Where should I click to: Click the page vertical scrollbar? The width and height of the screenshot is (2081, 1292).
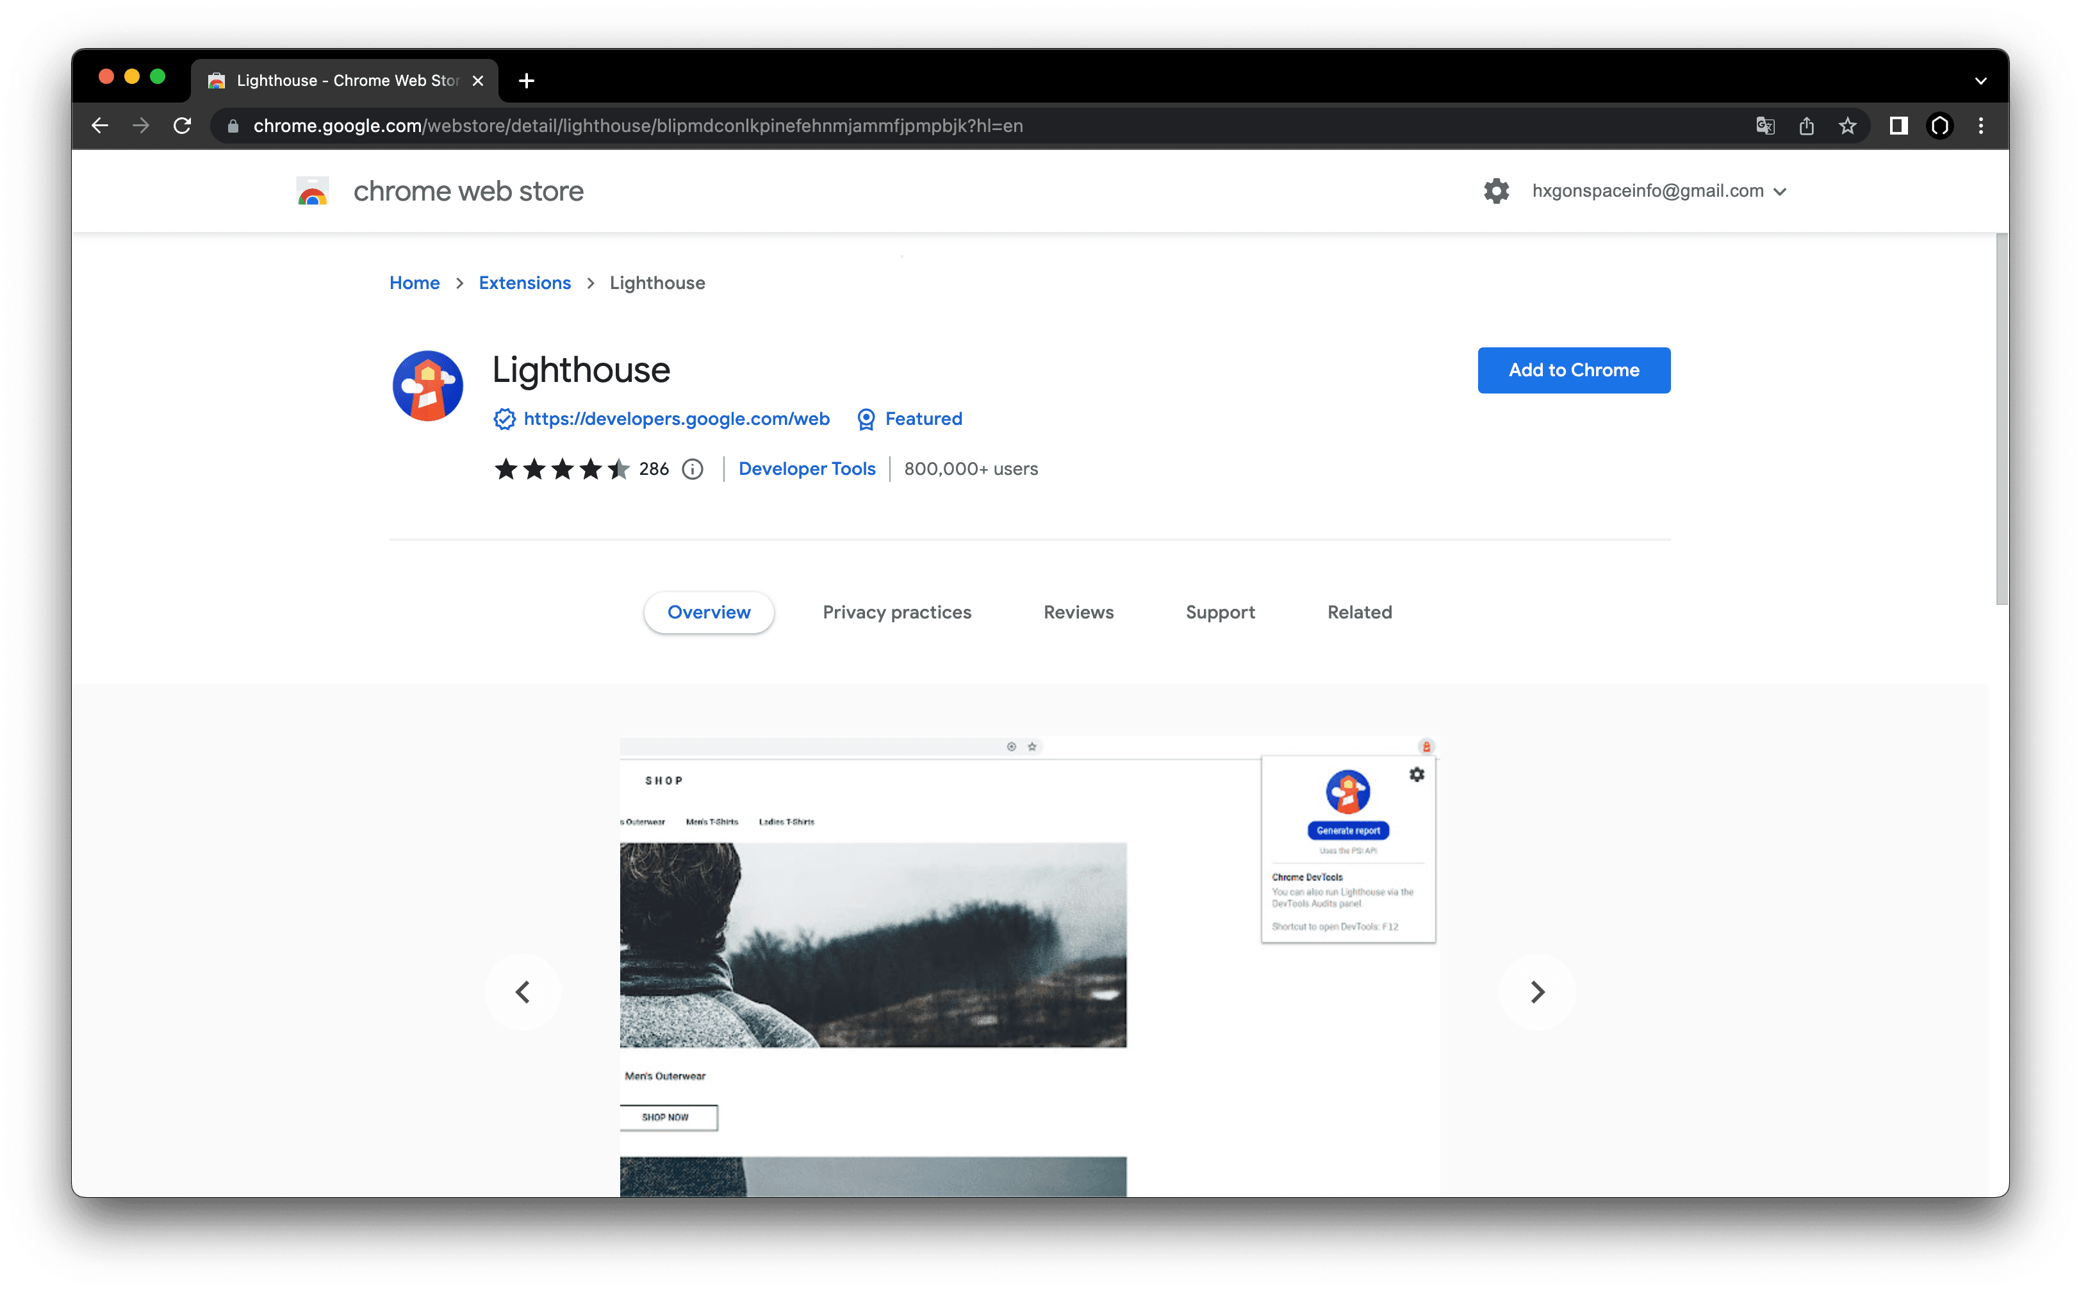(2002, 418)
